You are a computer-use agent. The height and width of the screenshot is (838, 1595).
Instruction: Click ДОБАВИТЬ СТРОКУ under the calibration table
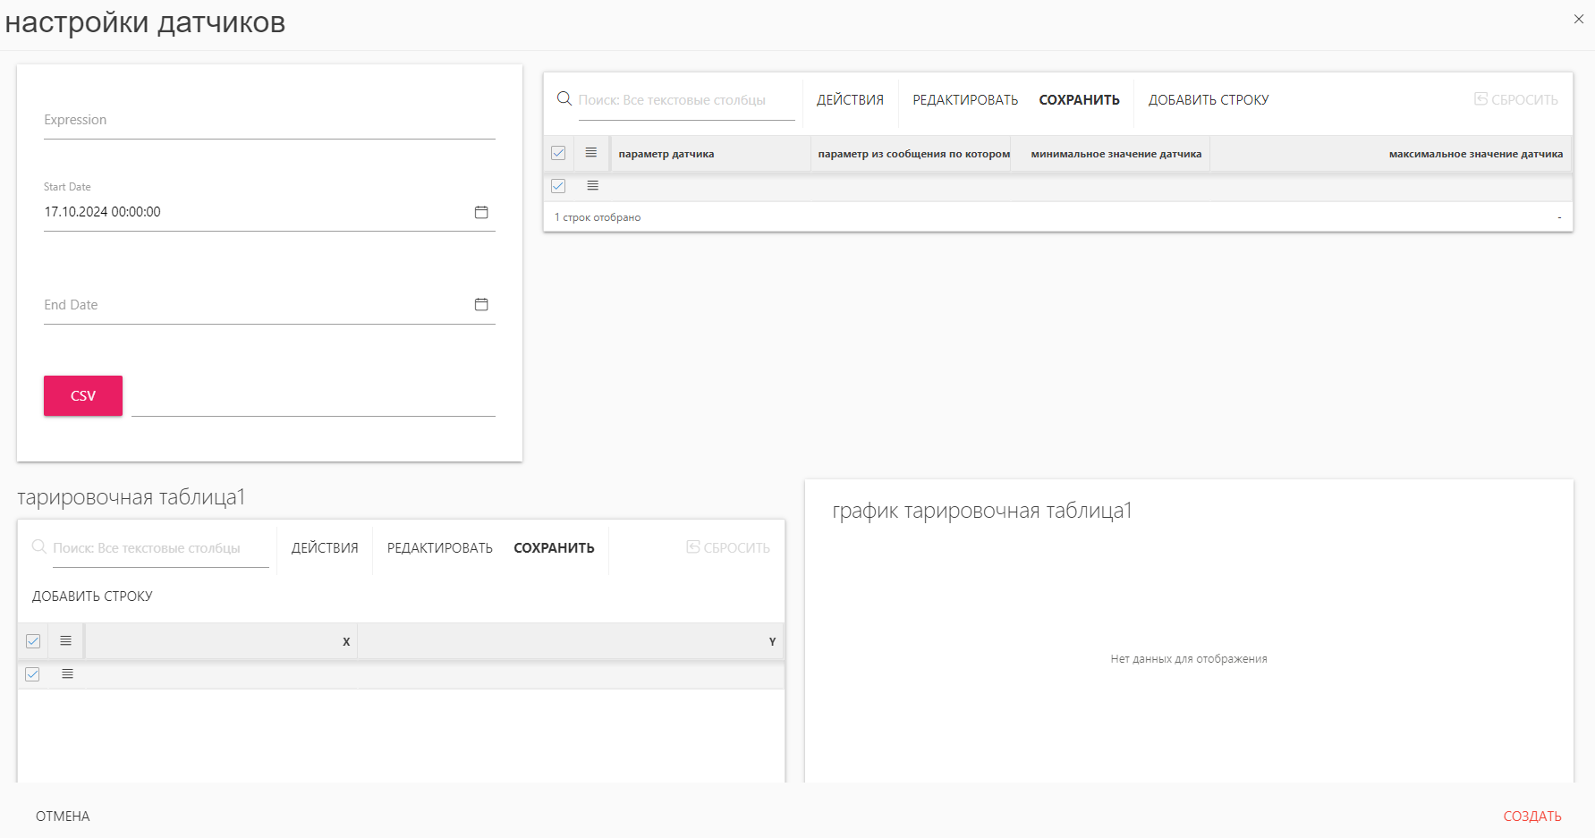click(x=92, y=597)
